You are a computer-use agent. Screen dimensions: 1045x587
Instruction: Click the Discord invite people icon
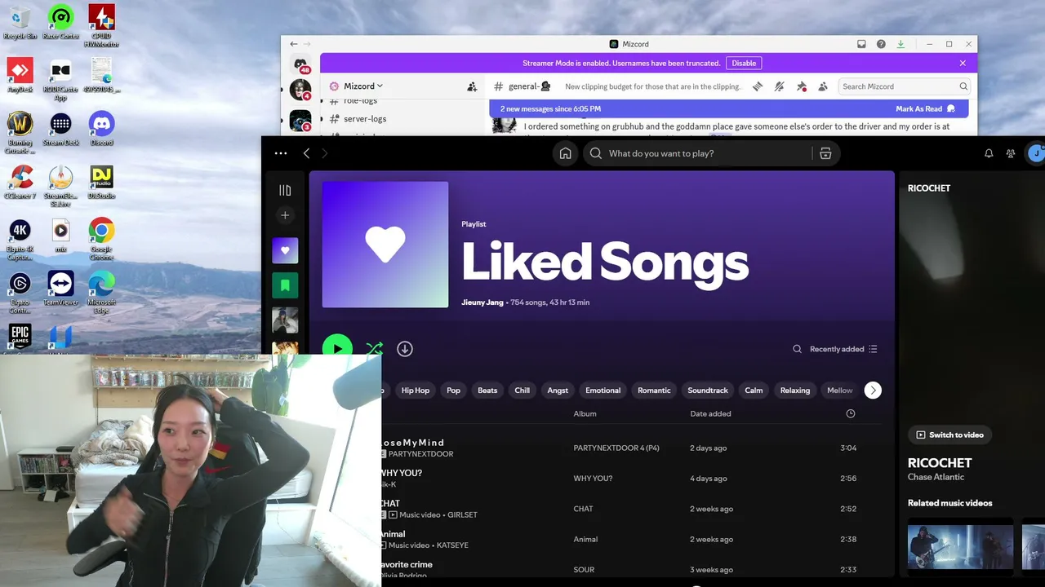point(472,86)
